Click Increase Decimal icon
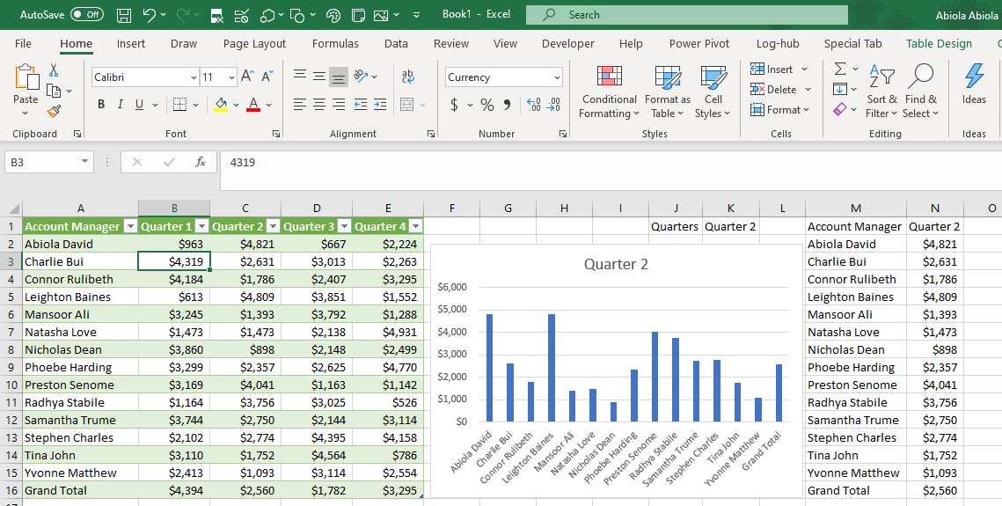This screenshot has height=506, width=1002. click(x=534, y=105)
